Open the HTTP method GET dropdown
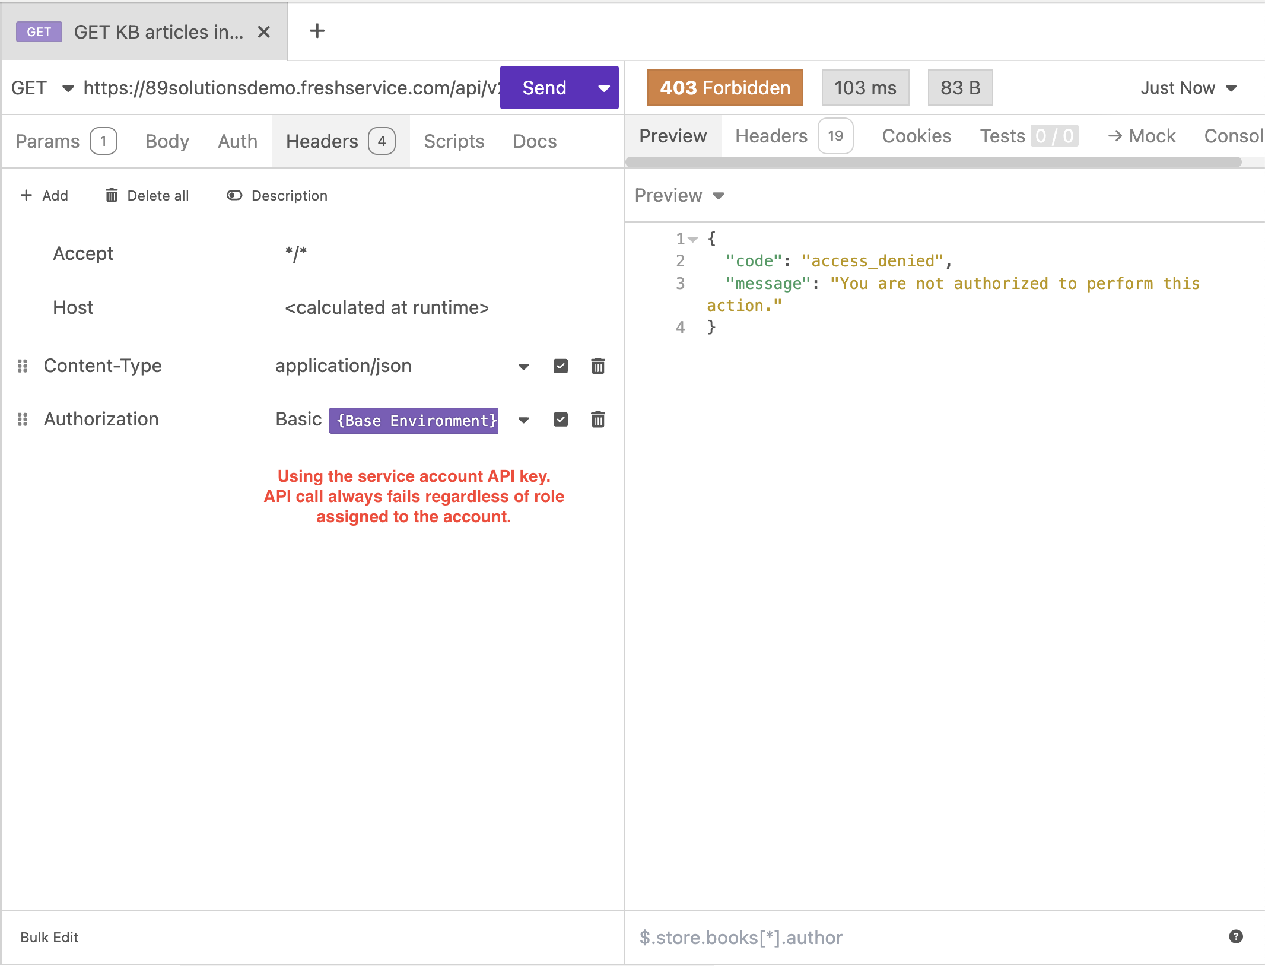The image size is (1265, 966). point(43,88)
